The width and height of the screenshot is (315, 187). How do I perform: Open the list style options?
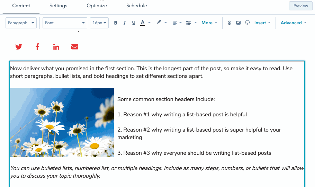pyautogui.click(x=191, y=23)
